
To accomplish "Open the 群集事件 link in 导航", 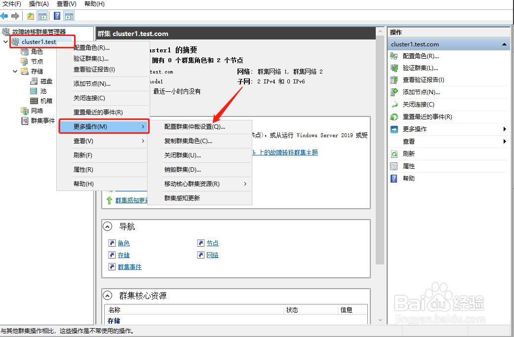I will coord(130,266).
